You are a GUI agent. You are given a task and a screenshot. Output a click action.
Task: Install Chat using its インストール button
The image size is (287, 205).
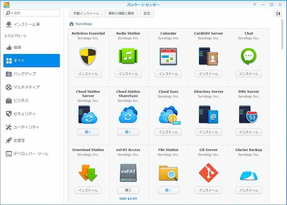click(x=248, y=74)
